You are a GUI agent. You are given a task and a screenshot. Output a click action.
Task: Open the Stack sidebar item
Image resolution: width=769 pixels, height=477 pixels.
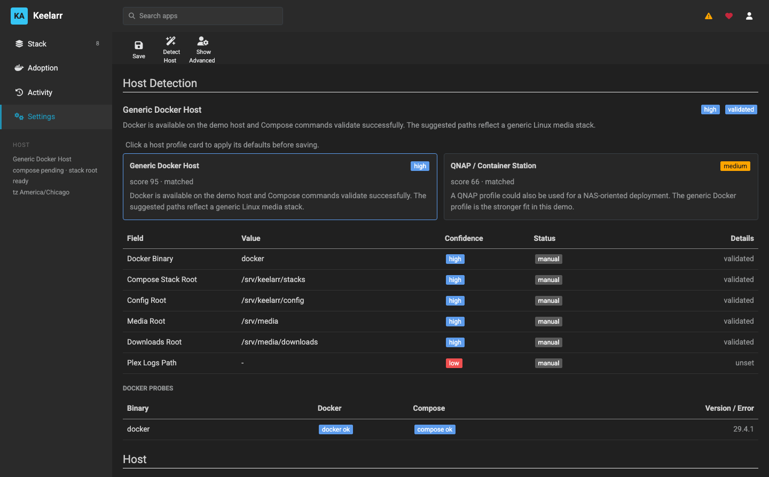56,44
